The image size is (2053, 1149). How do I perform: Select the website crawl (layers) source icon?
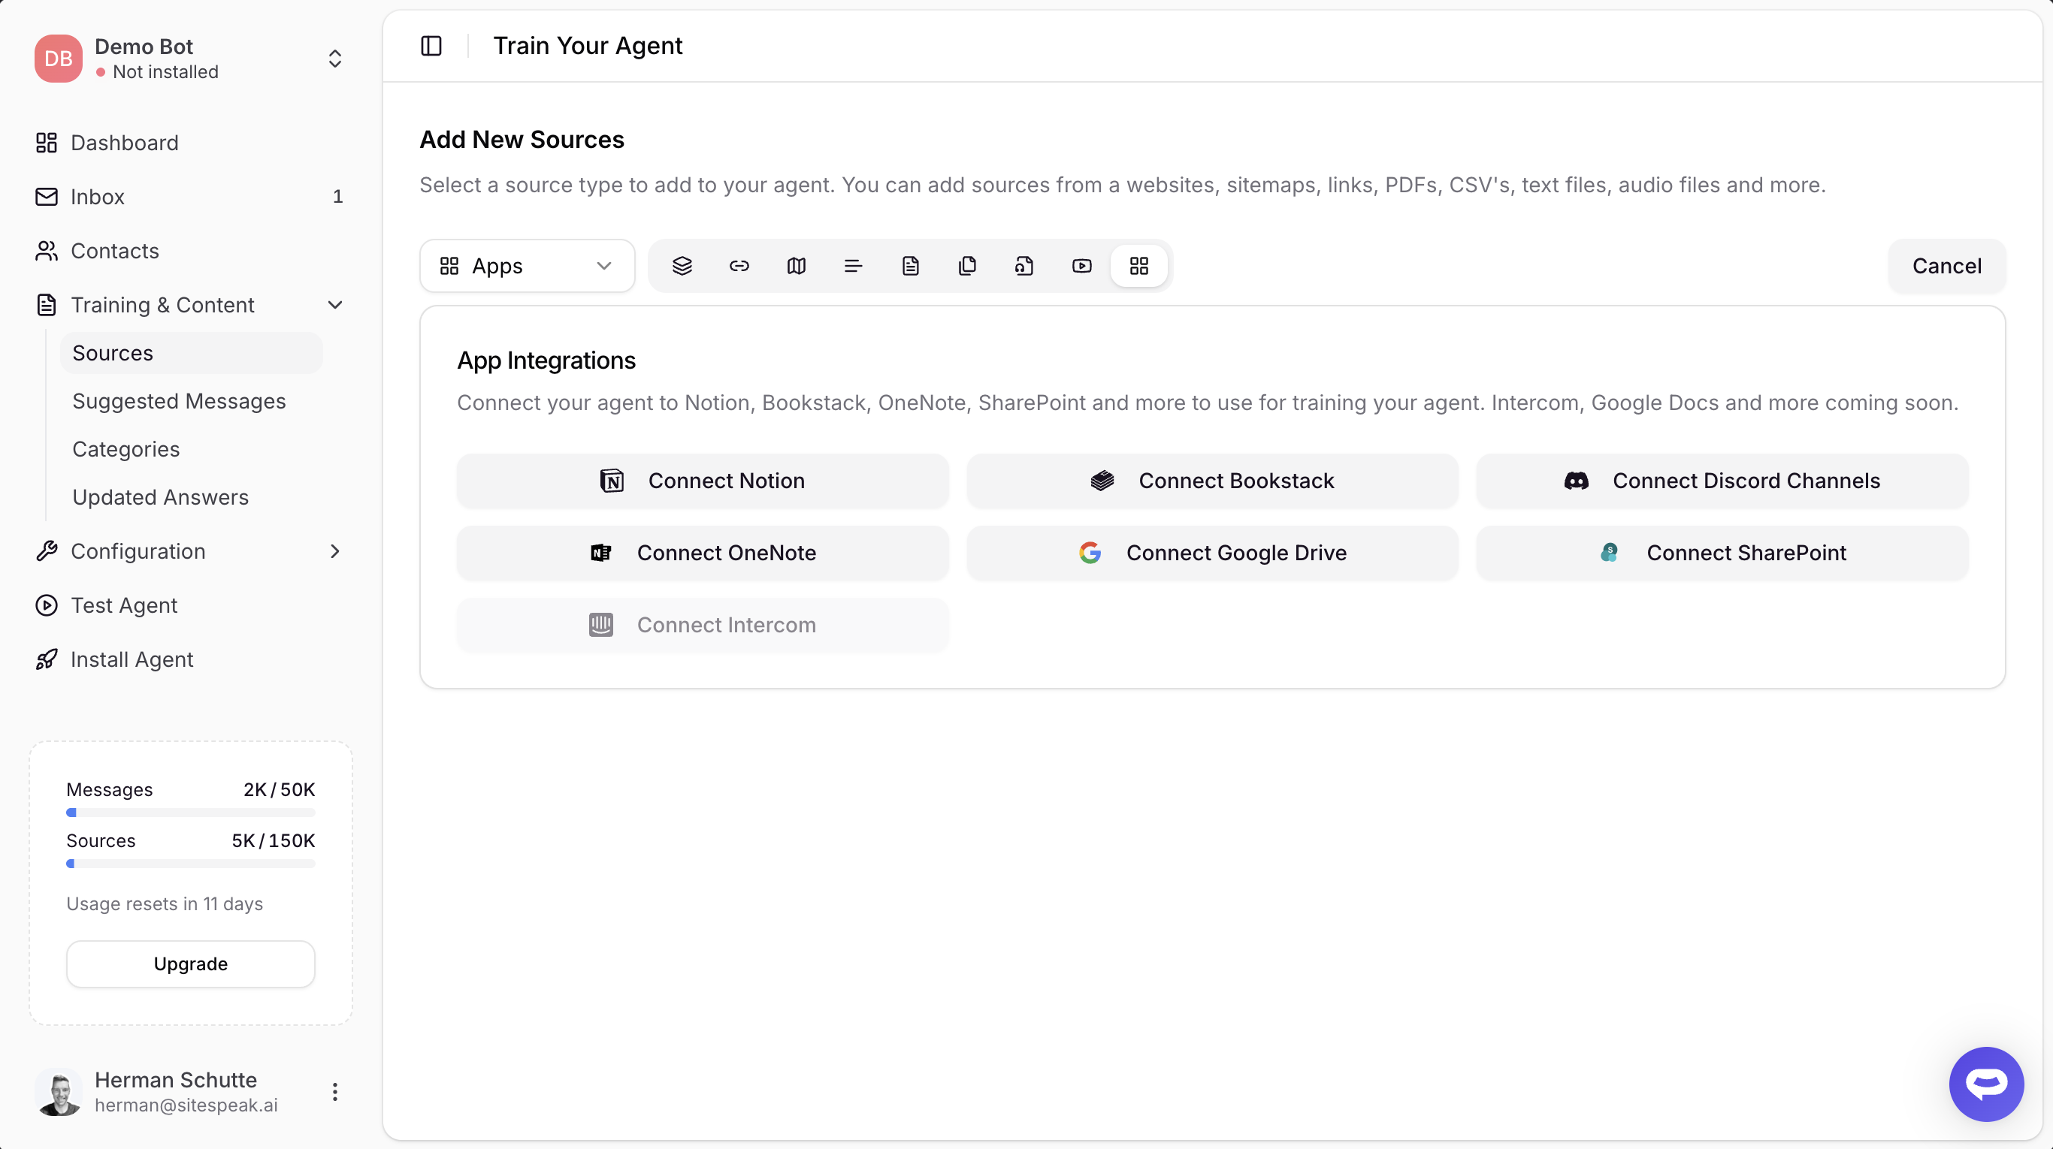click(x=682, y=266)
